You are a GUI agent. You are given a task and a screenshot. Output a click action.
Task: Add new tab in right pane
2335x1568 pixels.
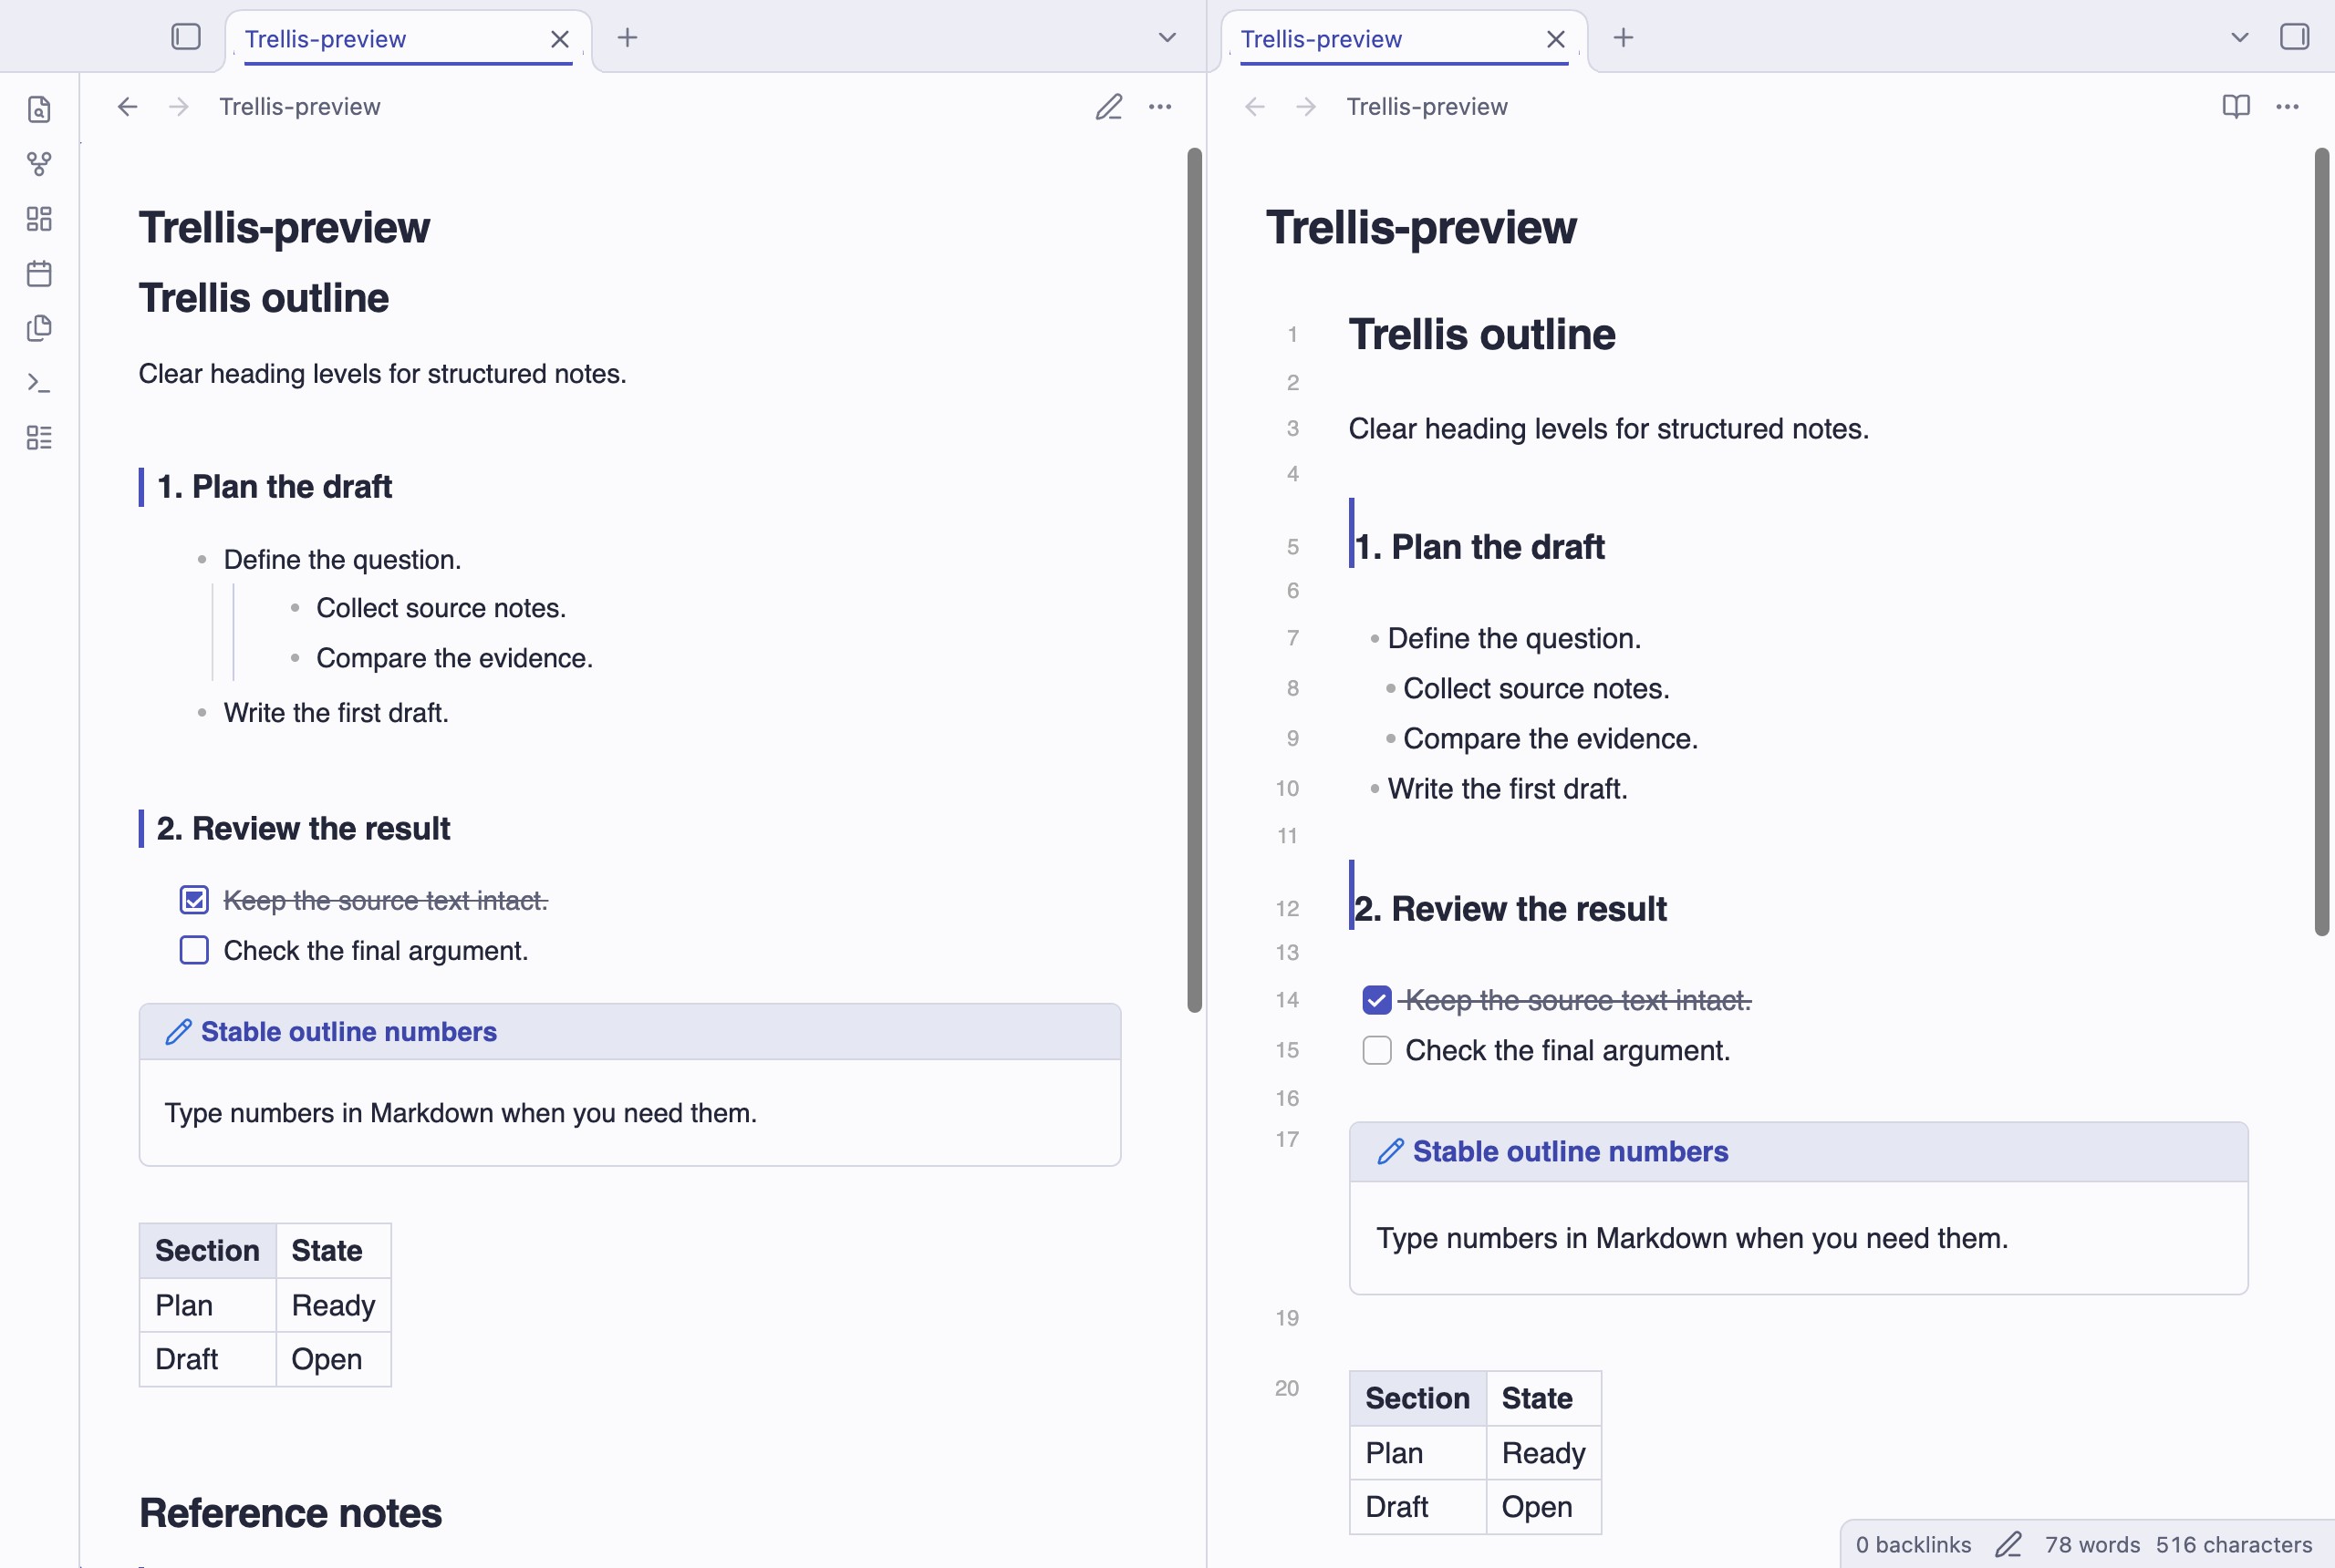[x=1624, y=38]
